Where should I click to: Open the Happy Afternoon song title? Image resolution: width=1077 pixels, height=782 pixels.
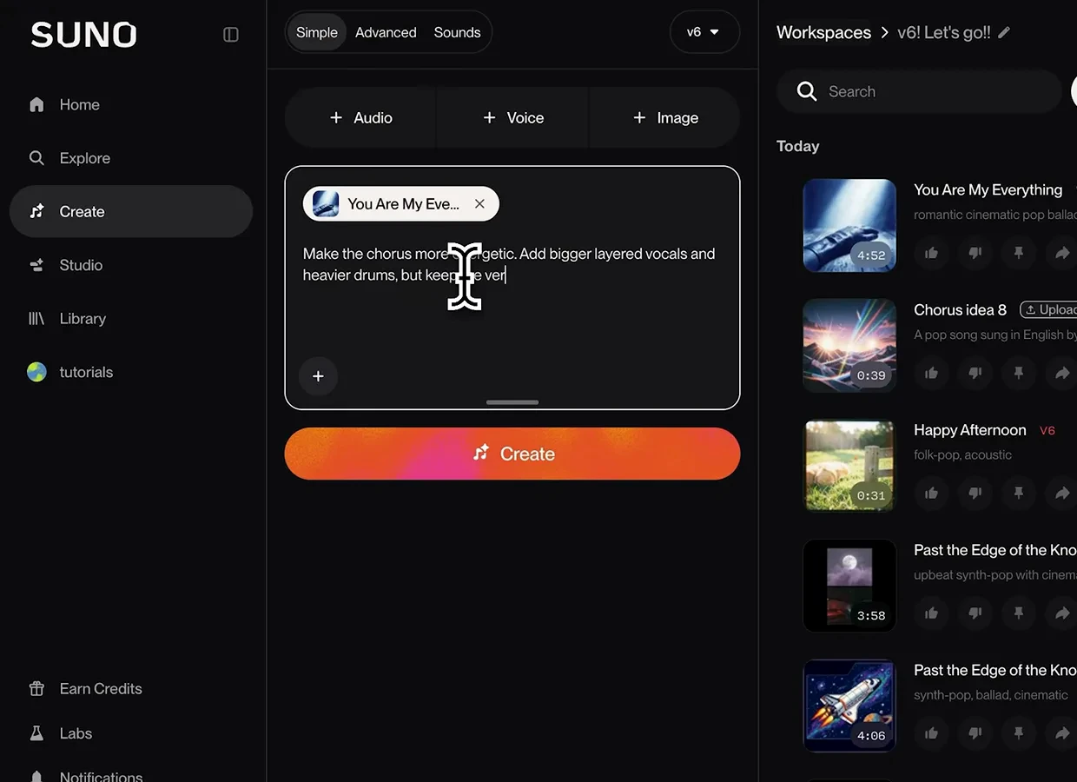970,430
